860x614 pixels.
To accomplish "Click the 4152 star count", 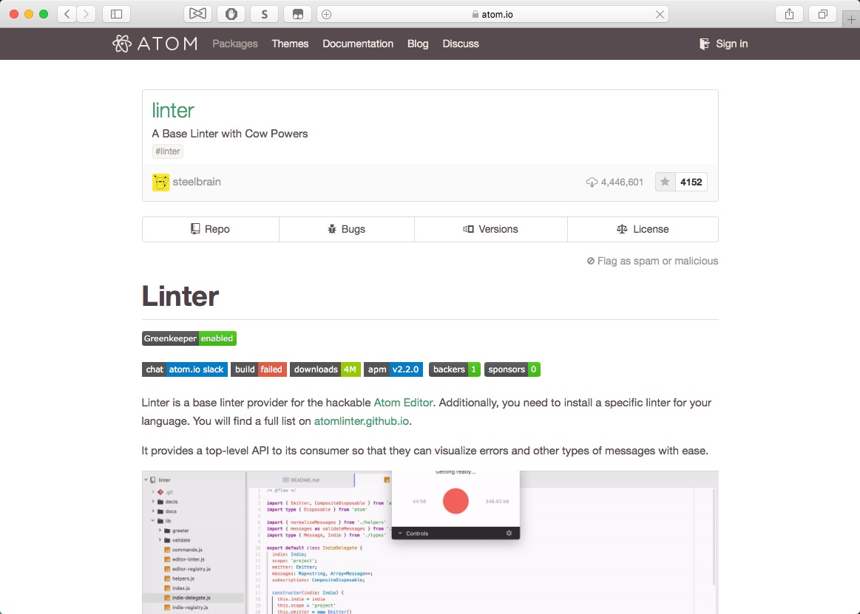I will [691, 182].
